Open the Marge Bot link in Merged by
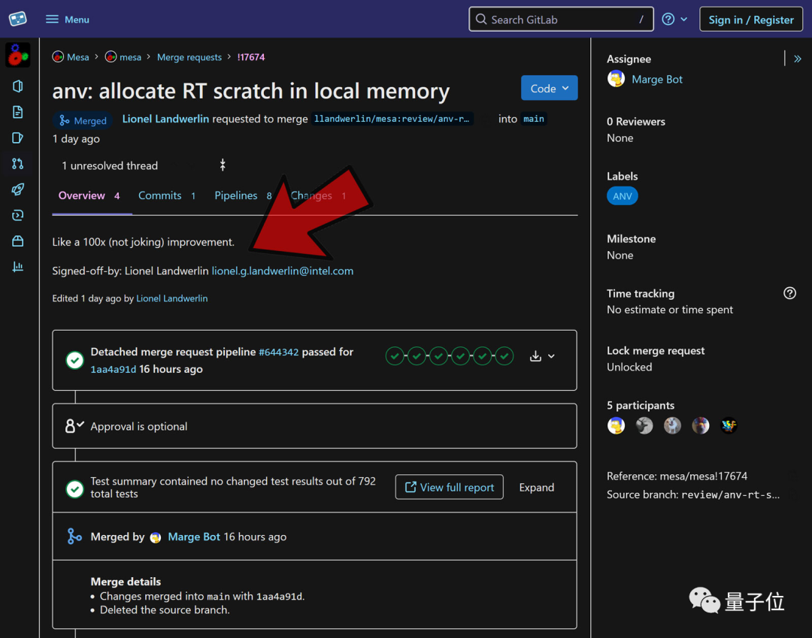Screen dimensions: 812x638 (x=194, y=537)
